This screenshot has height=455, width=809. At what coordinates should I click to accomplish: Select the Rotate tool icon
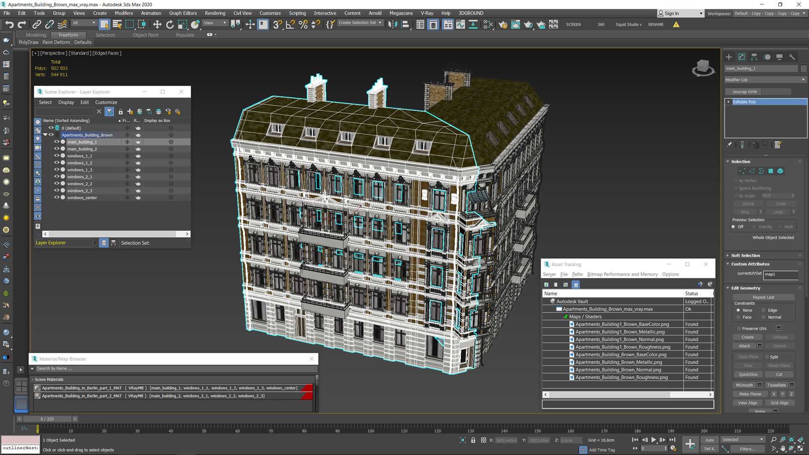point(169,24)
